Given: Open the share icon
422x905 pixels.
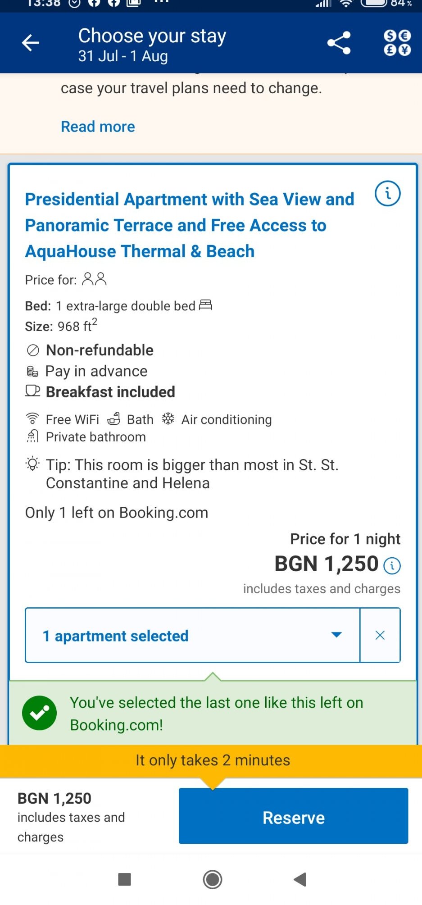Looking at the screenshot, I should 339,43.
